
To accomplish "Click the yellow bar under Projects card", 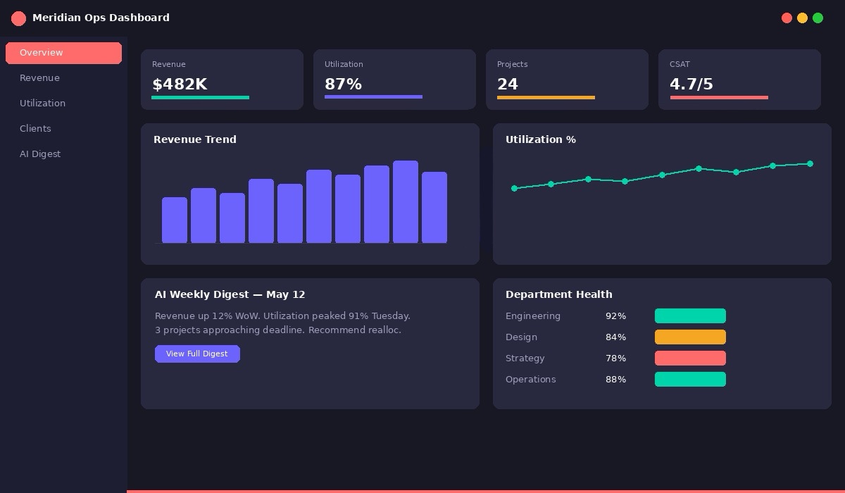I will click(x=546, y=97).
